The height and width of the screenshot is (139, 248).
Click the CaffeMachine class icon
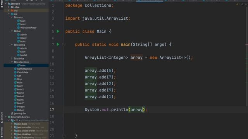15,69
